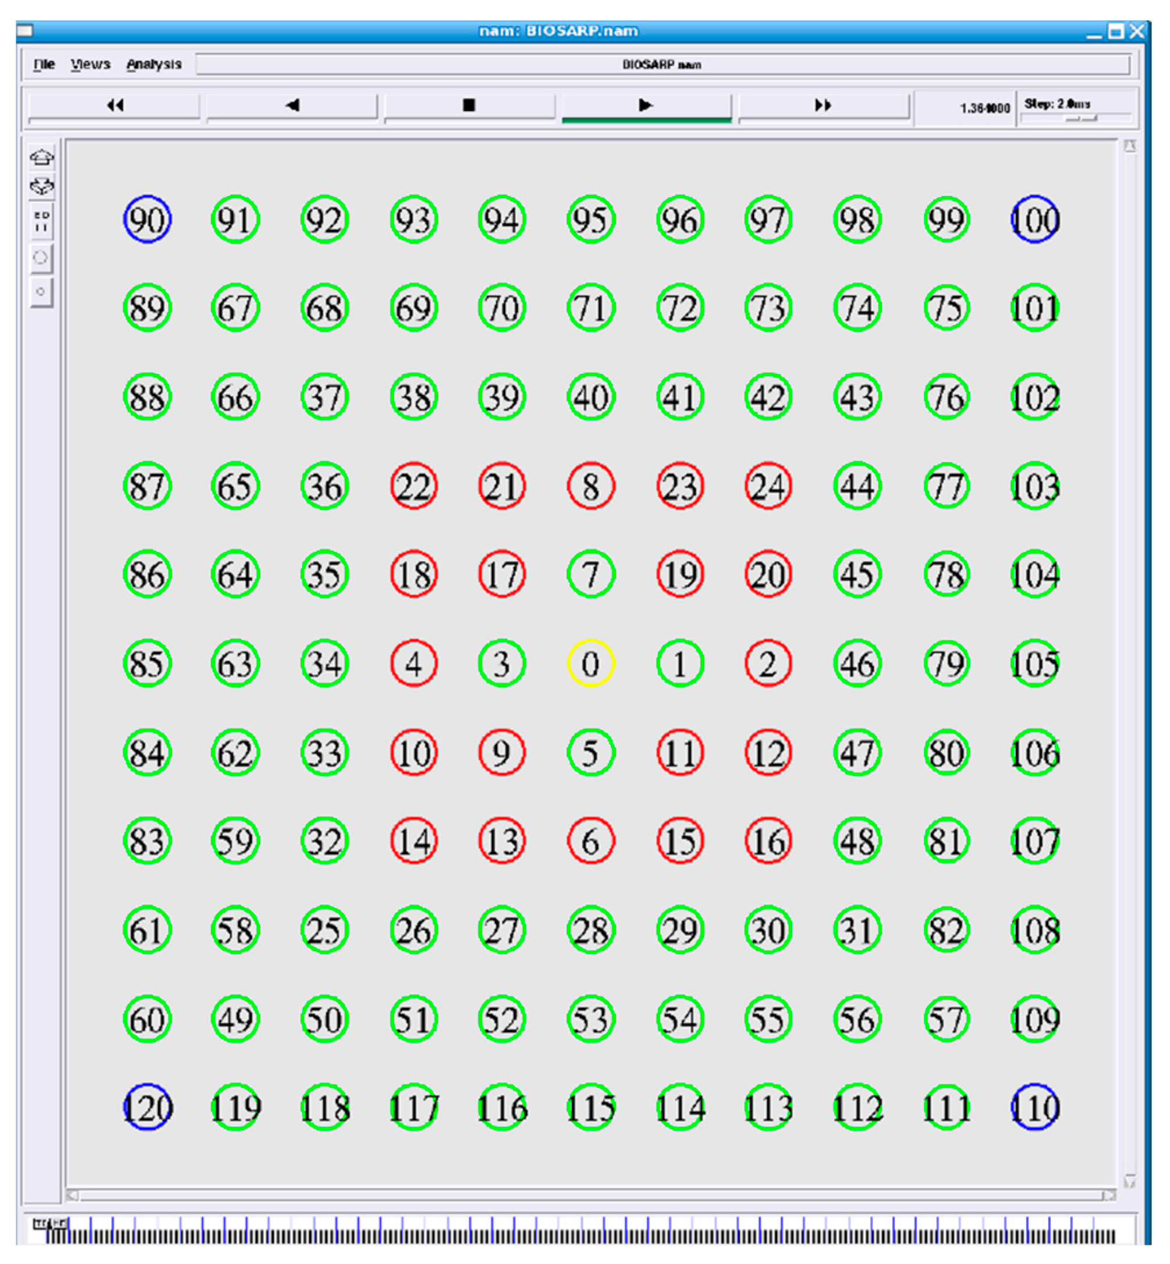Screen dimensions: 1170x1264
Task: Click the small circle node-size button
Action: 41,292
